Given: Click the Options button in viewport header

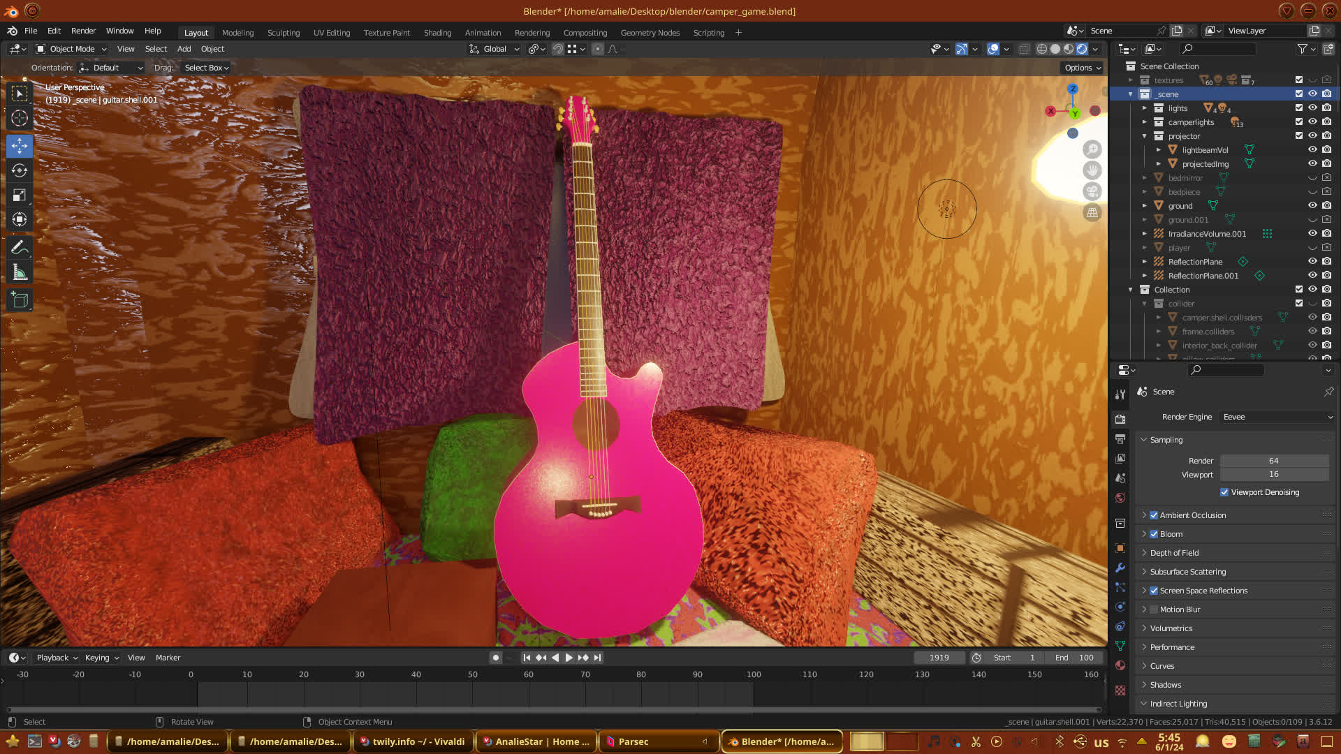Looking at the screenshot, I should pyautogui.click(x=1083, y=68).
